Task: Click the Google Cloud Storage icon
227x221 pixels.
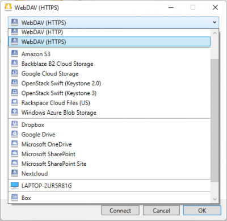Action: (15, 73)
